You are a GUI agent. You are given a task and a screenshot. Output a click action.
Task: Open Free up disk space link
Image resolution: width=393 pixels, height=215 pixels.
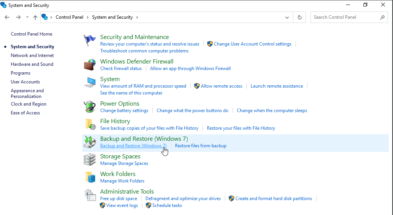[x=119, y=199]
